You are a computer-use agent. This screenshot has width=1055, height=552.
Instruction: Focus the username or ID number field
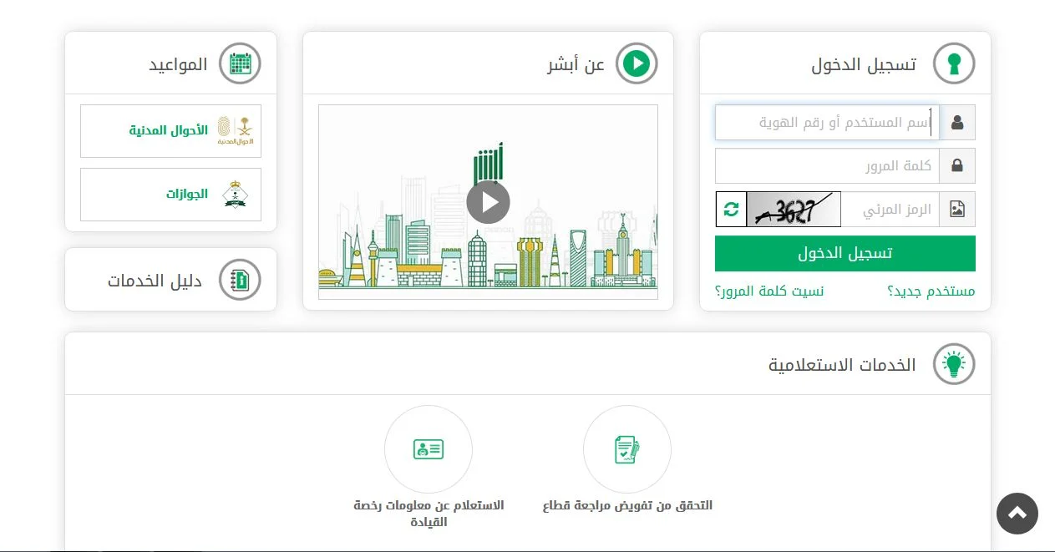(x=827, y=123)
